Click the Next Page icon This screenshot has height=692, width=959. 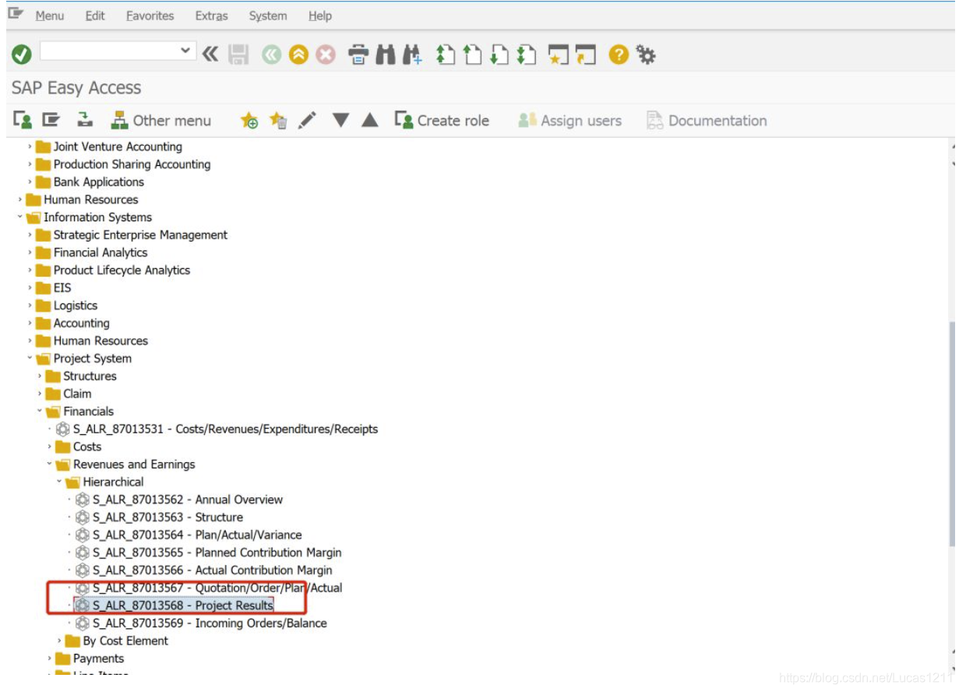pos(499,55)
